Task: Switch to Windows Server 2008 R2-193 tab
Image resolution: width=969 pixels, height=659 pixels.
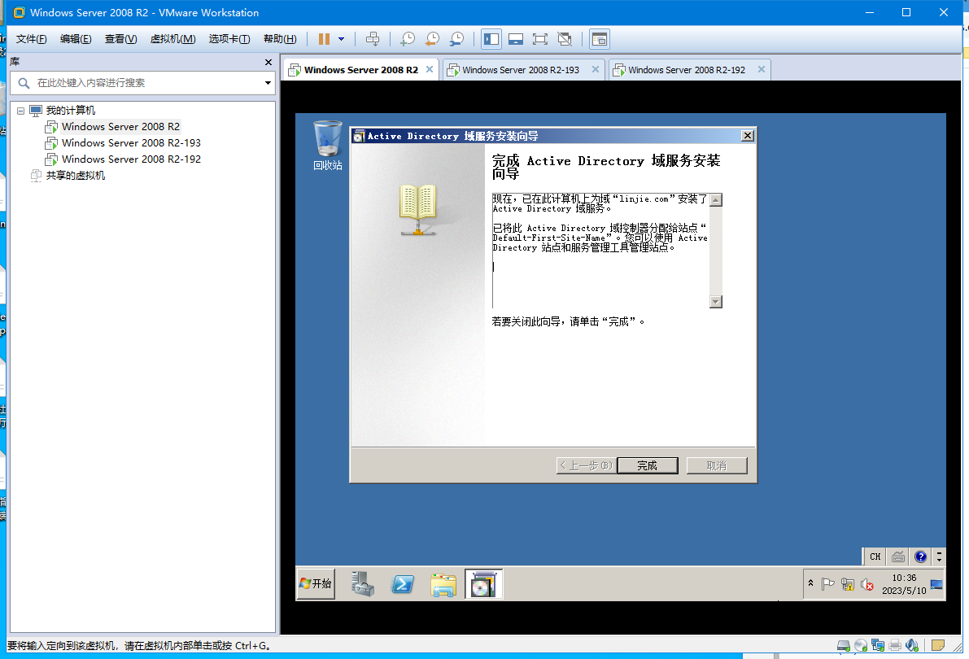Action: click(521, 70)
